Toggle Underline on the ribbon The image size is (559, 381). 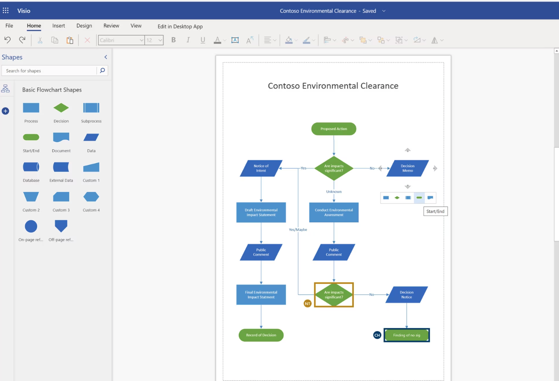tap(203, 40)
